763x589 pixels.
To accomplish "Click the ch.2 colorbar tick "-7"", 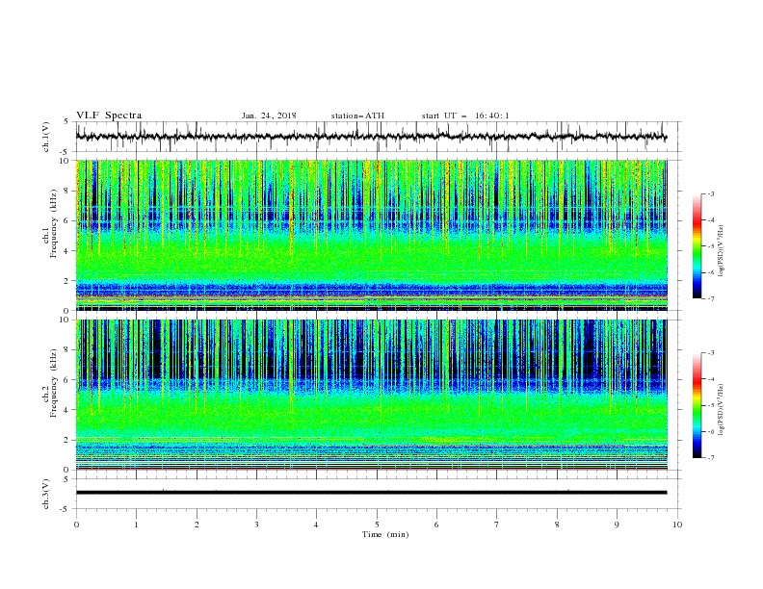I will coord(710,458).
